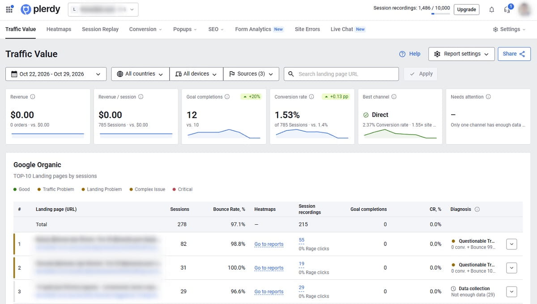The width and height of the screenshot is (537, 304).
Task: Switch to the Session Replay tab
Action: (x=100, y=29)
